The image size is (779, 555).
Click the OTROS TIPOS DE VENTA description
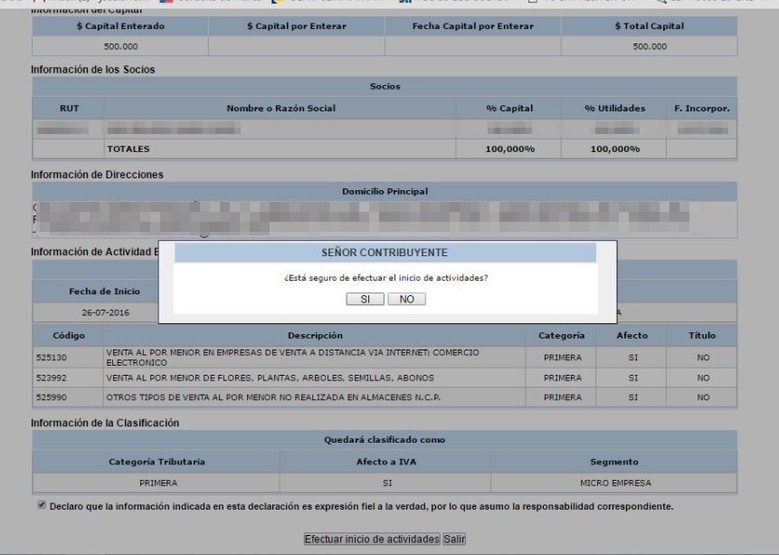coord(273,397)
